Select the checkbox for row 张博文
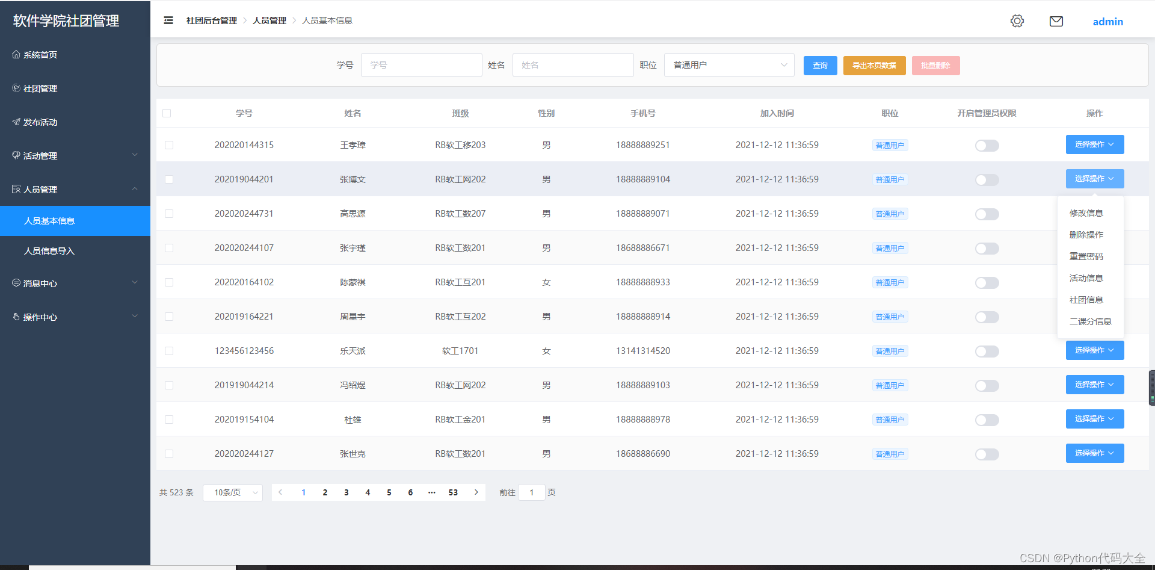Image resolution: width=1155 pixels, height=570 pixels. (x=169, y=179)
